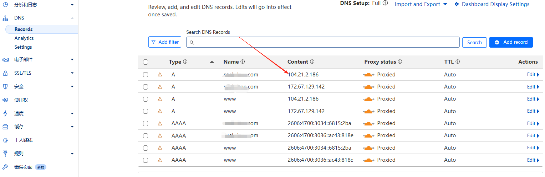The width and height of the screenshot is (545, 177).
Task: Focus the Search DNS Records input field
Action: [326, 42]
